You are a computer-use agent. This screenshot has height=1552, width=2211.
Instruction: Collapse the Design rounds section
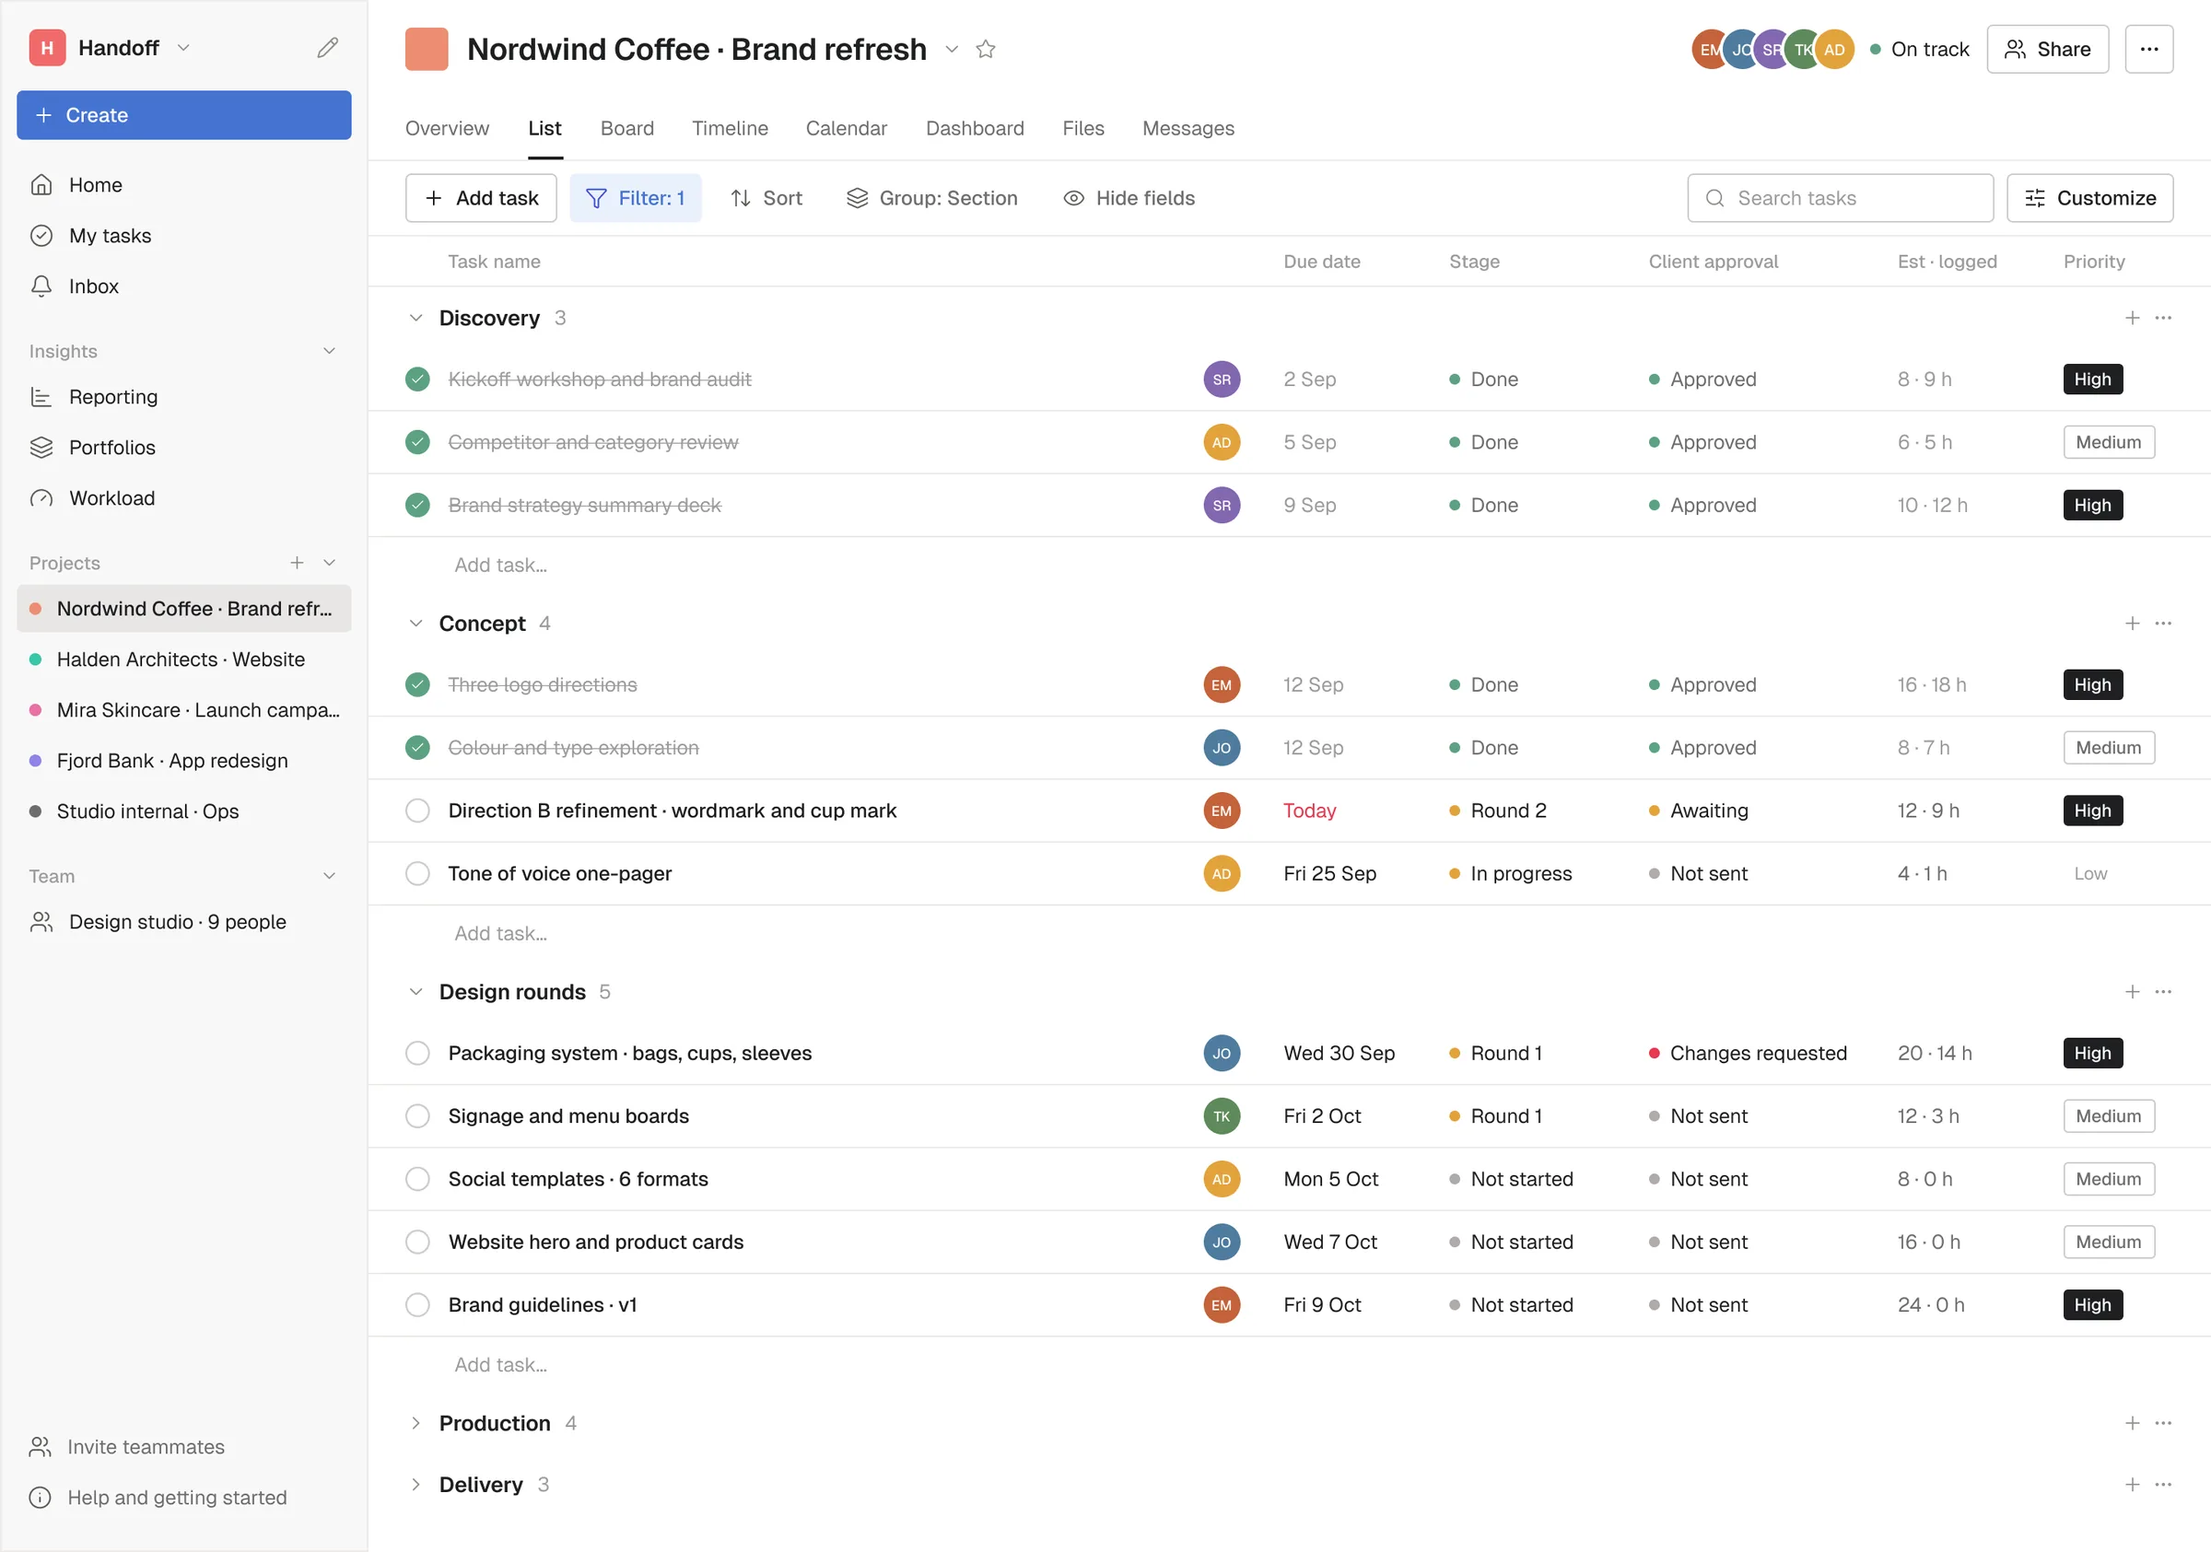[415, 992]
